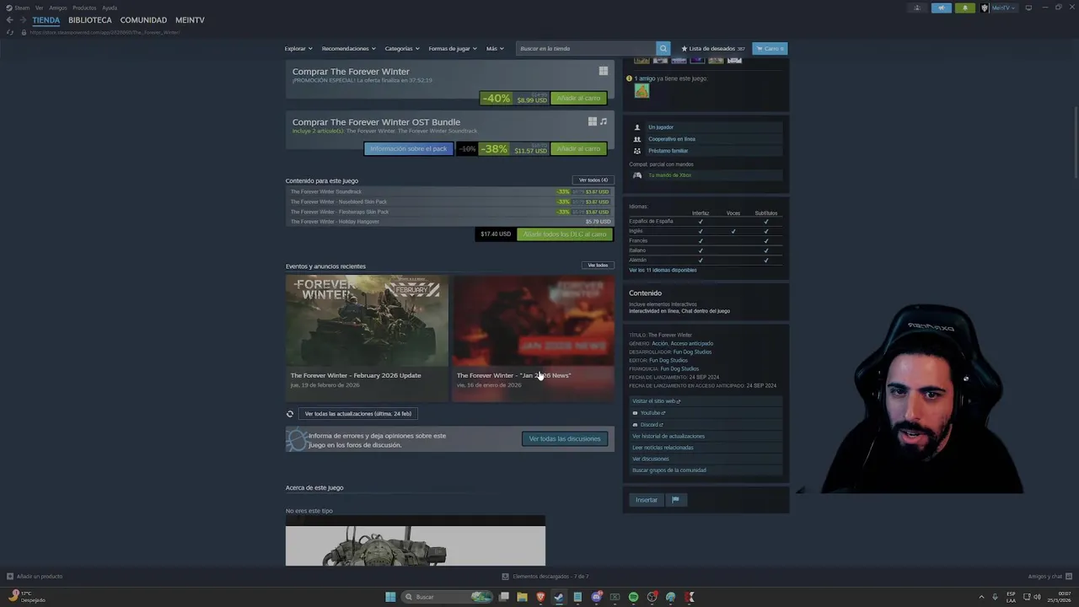Click Ver todos (4) for DLC content
Screen dimensions: 1079x607
(593, 180)
